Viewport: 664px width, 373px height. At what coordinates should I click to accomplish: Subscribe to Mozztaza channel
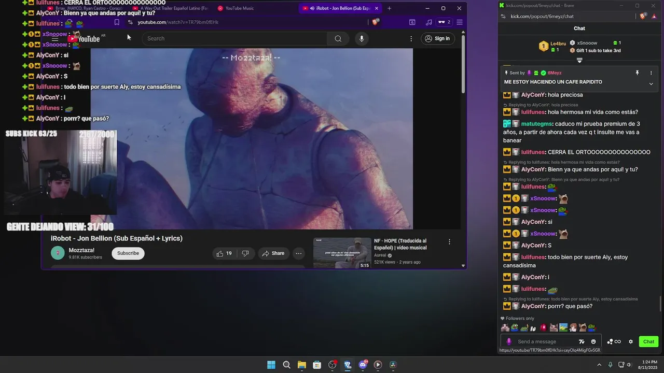[x=128, y=253]
